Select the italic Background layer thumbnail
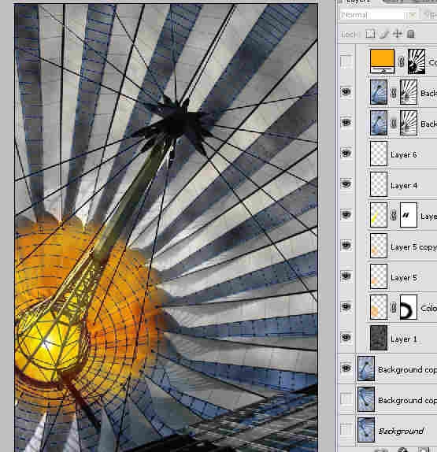The image size is (437, 452). tap(366, 430)
